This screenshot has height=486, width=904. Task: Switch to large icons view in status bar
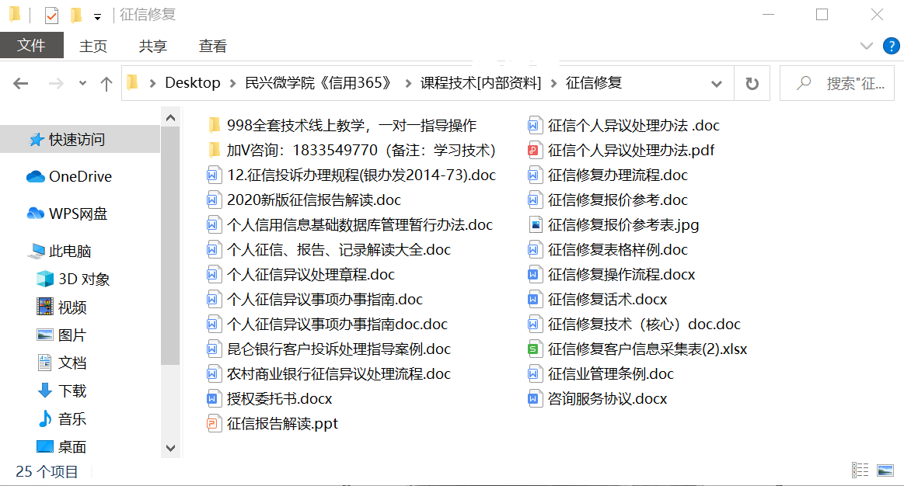885,470
